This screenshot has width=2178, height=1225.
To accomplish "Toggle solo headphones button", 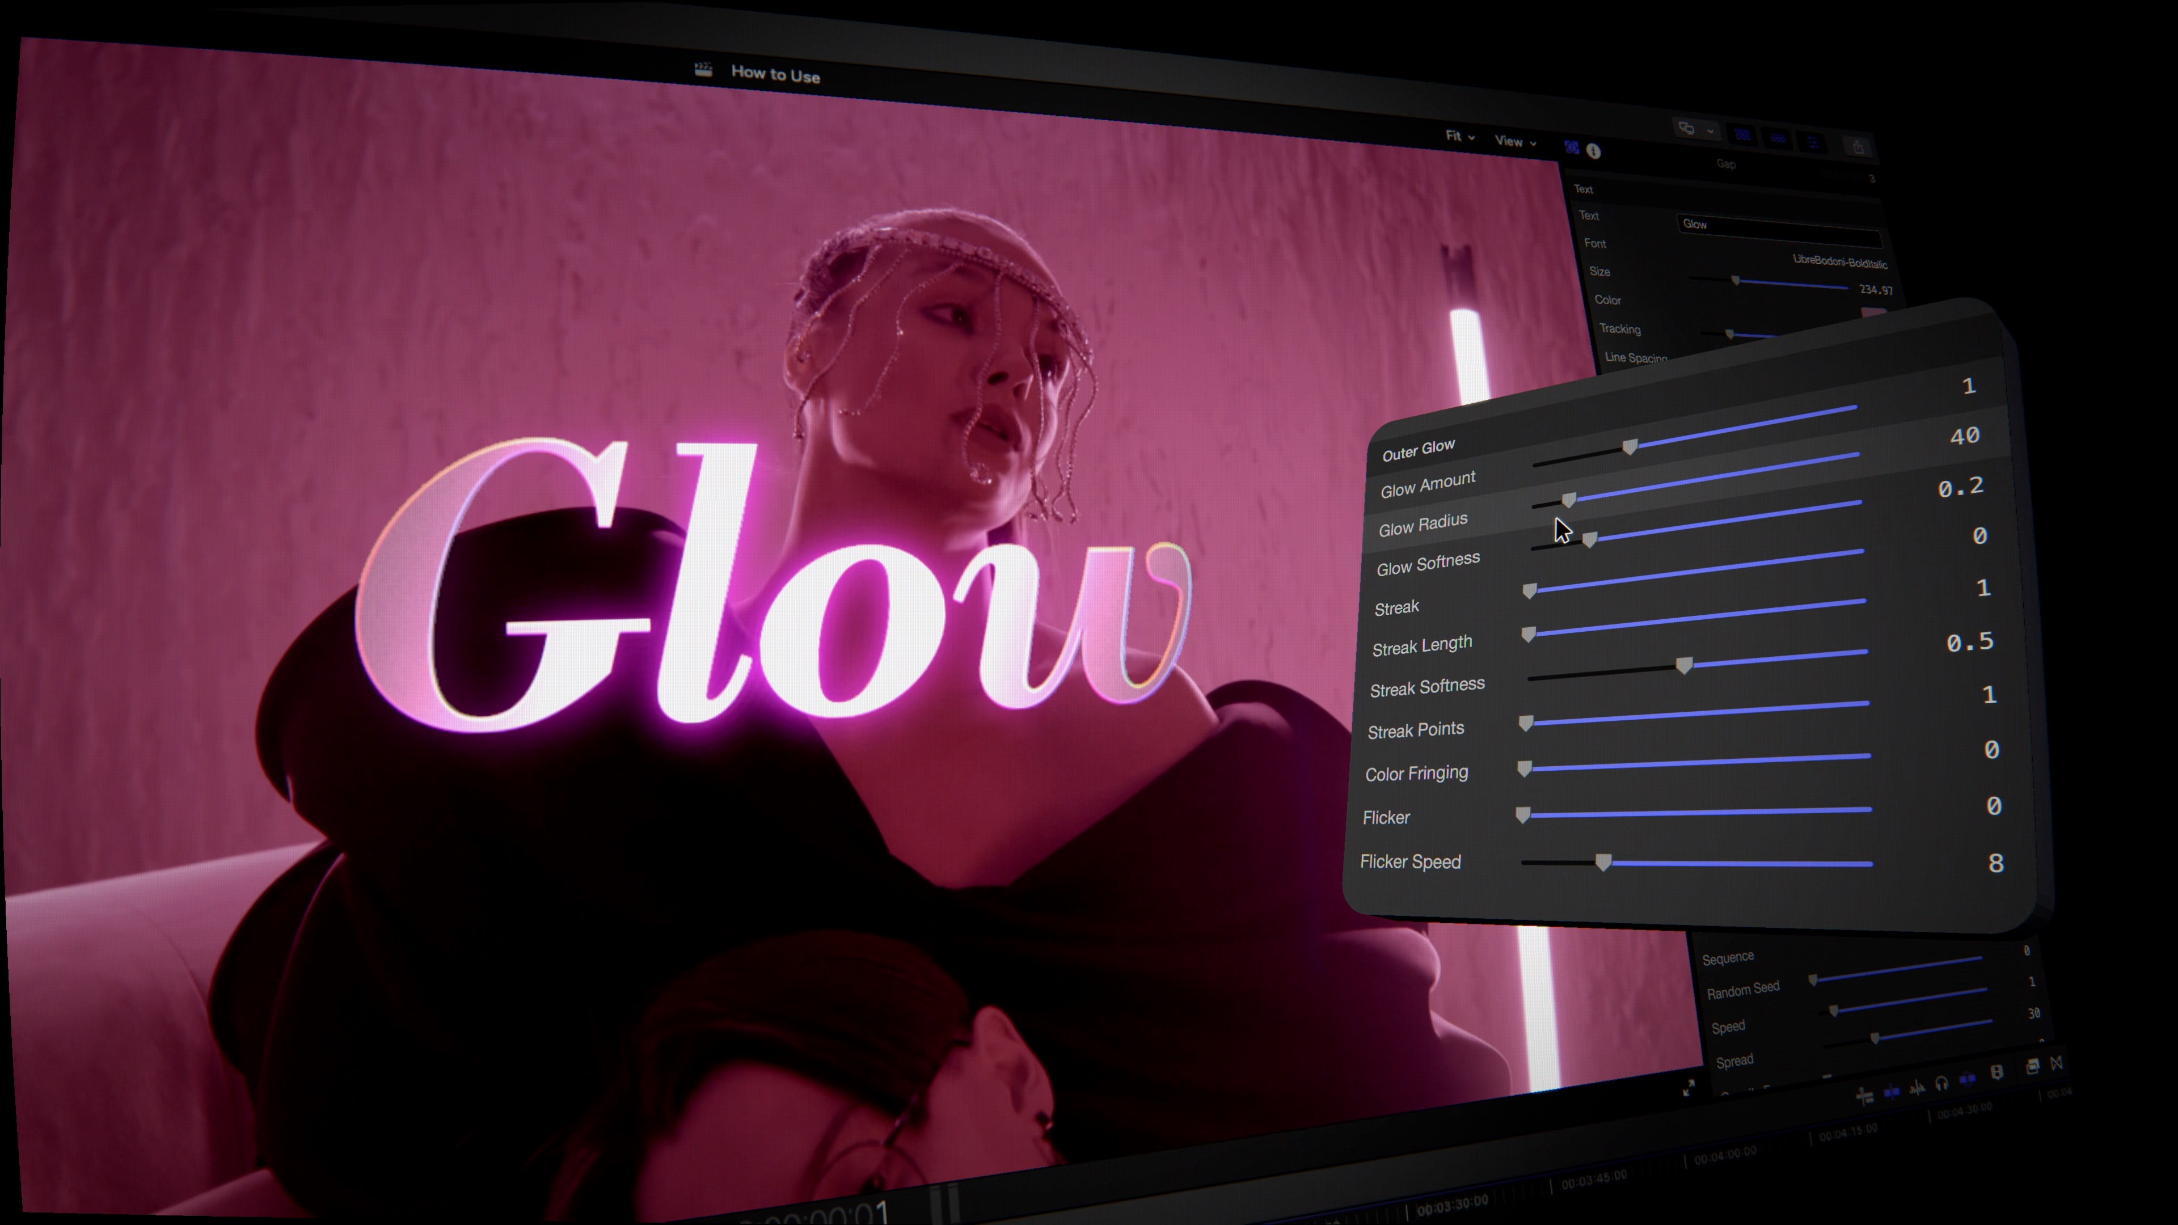I will [1942, 1084].
